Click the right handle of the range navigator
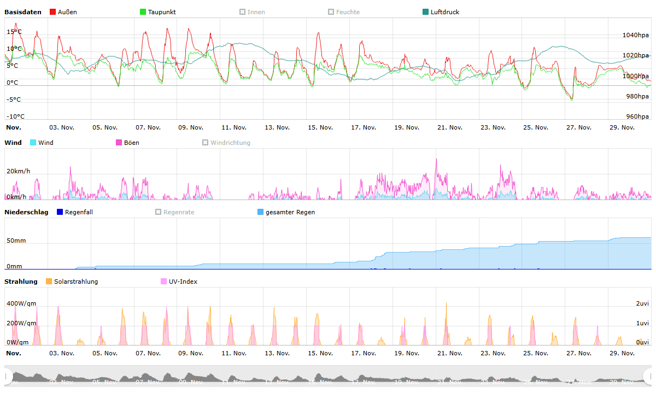The width and height of the screenshot is (656, 410). (x=648, y=376)
